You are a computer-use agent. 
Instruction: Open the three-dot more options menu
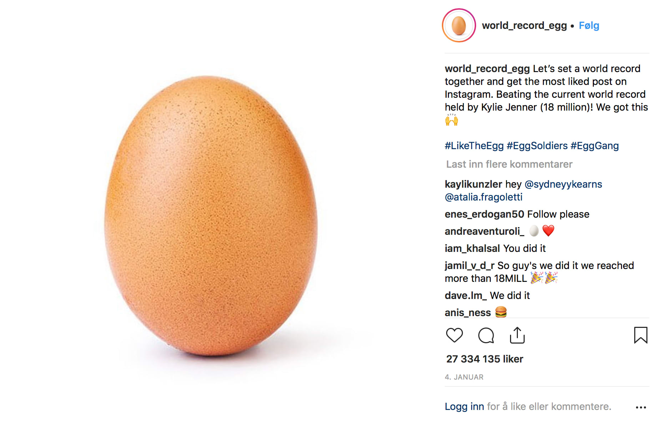pos(641,407)
